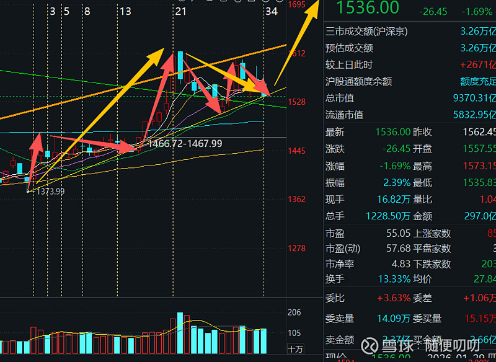Image resolution: width=496 pixels, height=362 pixels.
Task: Click the 1612 price axis label
Action: (297, 53)
